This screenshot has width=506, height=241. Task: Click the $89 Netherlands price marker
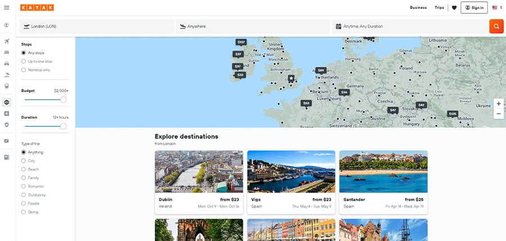click(x=321, y=71)
